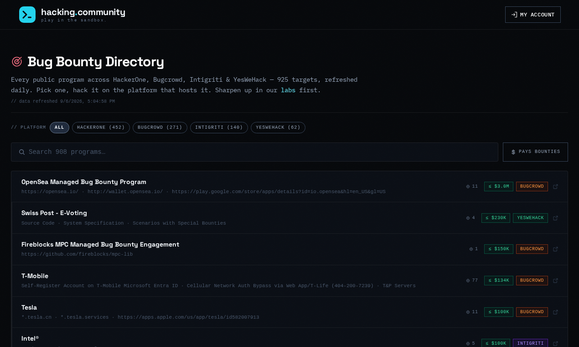Click the data refreshed timestamp text

click(x=63, y=101)
